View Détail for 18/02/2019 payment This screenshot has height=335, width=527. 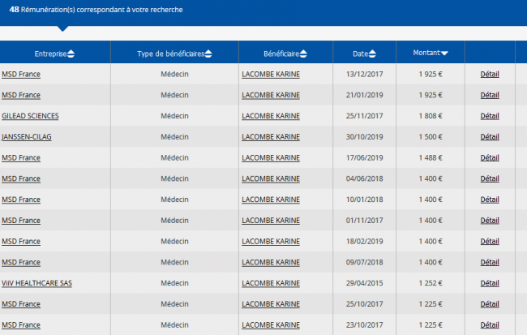coord(490,242)
